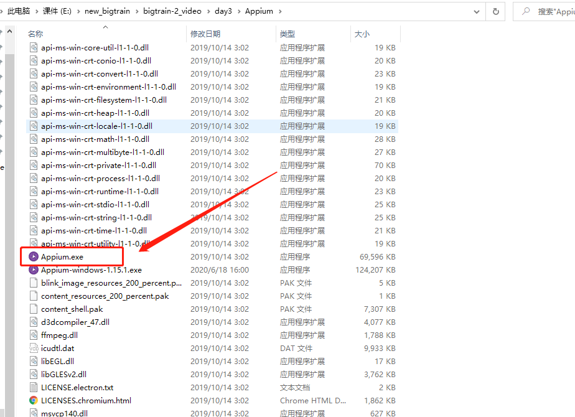
Task: Select api-ms-win-crt-string-l1-1-0.dll file name
Action: pos(96,217)
